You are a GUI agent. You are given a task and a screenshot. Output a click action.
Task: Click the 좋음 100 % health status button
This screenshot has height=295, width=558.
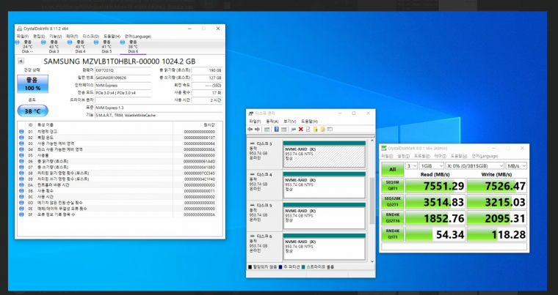click(x=33, y=84)
